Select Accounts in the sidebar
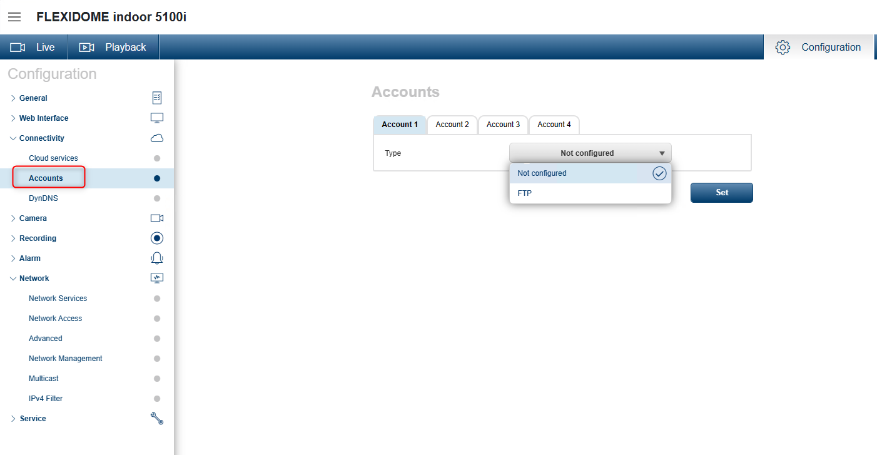877x455 pixels. (46, 178)
